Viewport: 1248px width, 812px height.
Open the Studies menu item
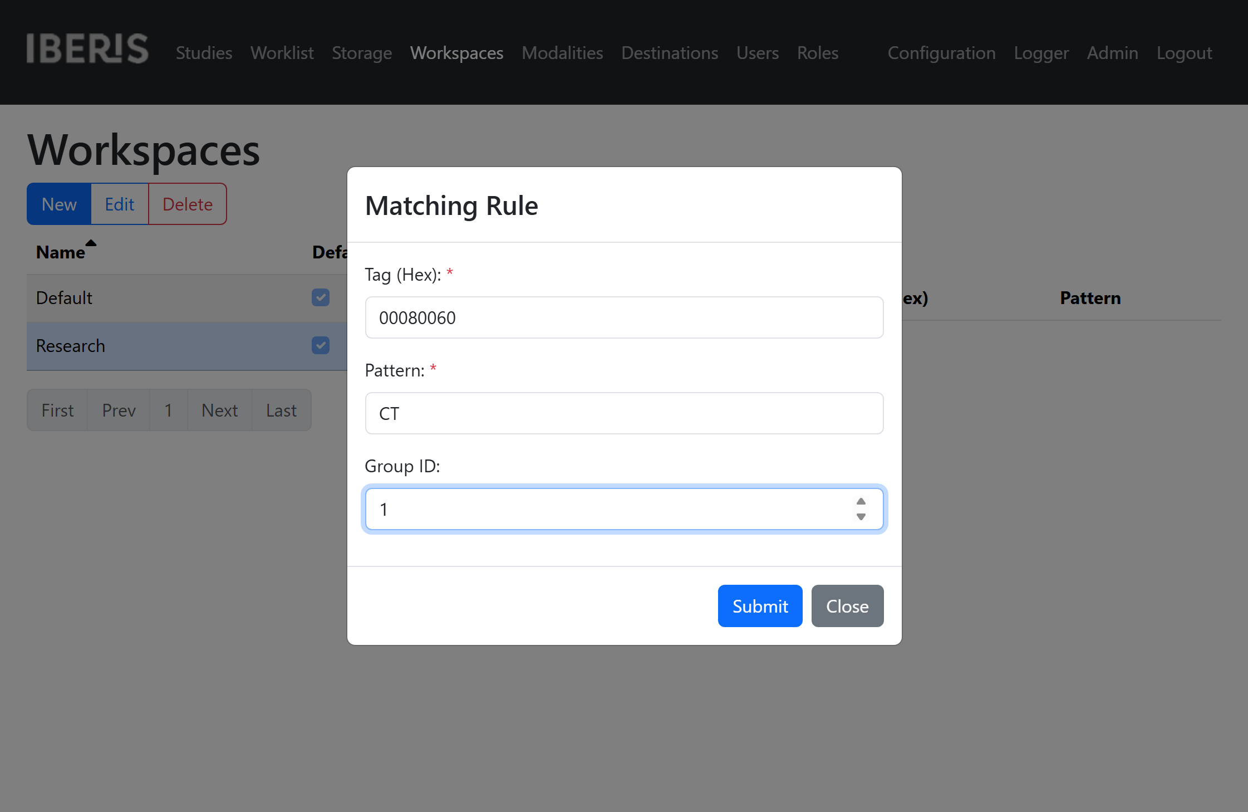coord(204,53)
